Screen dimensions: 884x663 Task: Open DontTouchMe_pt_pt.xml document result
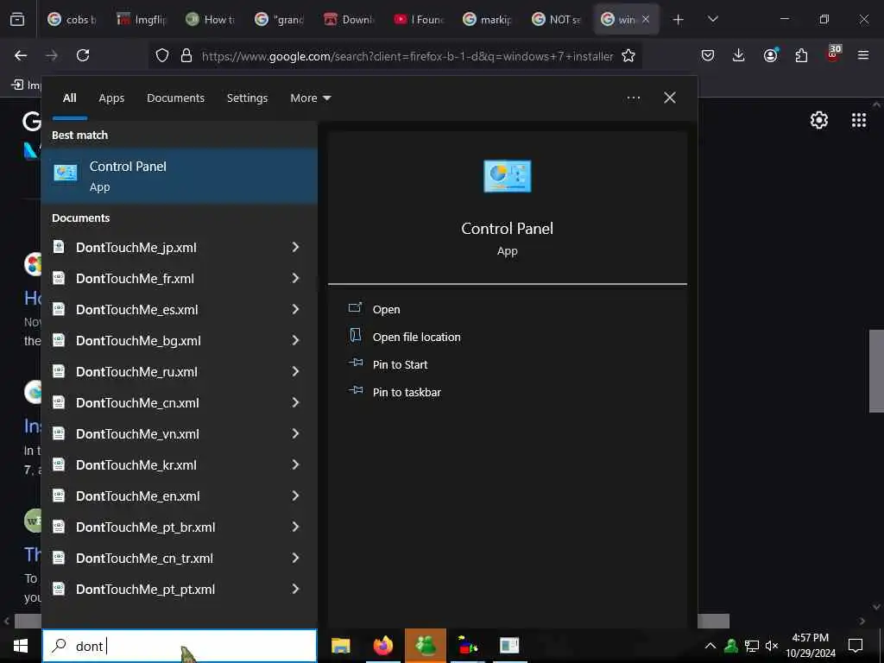coord(180,589)
